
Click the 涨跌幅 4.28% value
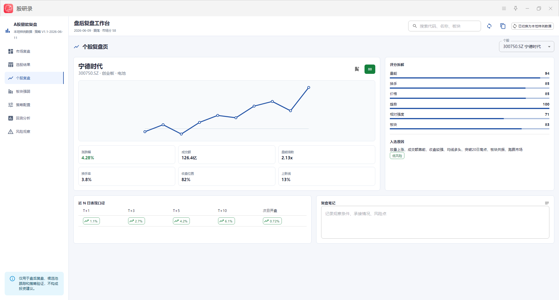[88, 158]
